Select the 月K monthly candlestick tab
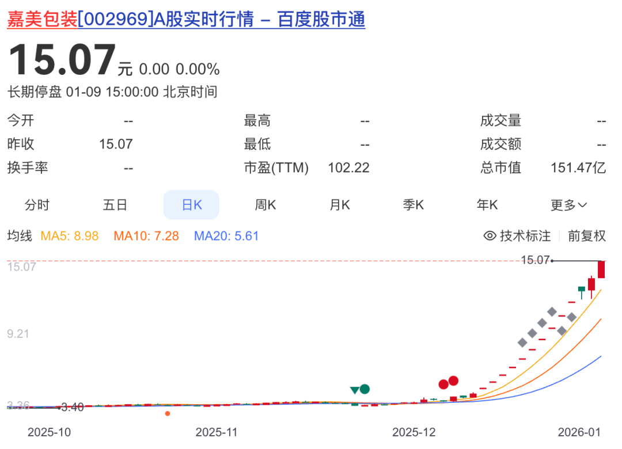The image size is (622, 449). (340, 205)
